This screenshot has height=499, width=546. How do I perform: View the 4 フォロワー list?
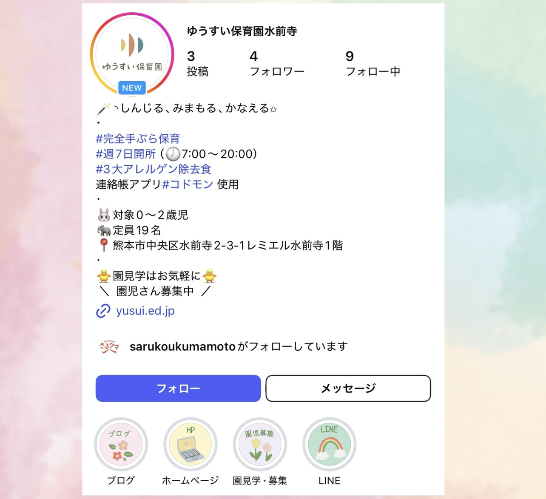(277, 64)
